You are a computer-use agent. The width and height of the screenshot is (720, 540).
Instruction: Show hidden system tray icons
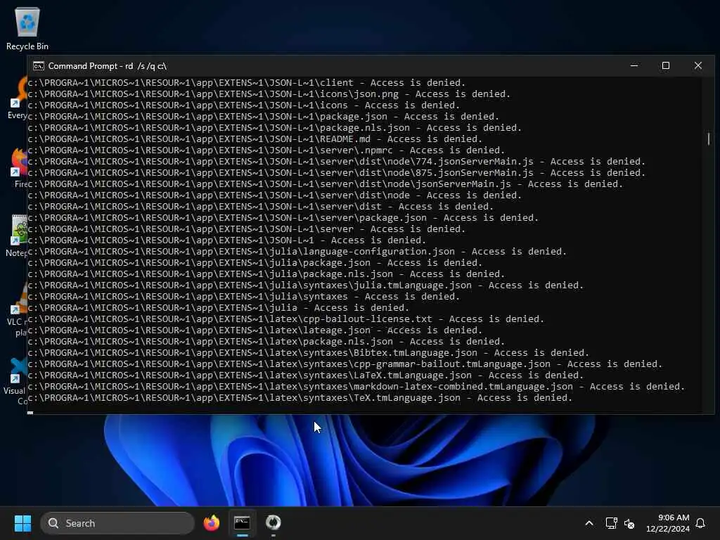coord(589,523)
